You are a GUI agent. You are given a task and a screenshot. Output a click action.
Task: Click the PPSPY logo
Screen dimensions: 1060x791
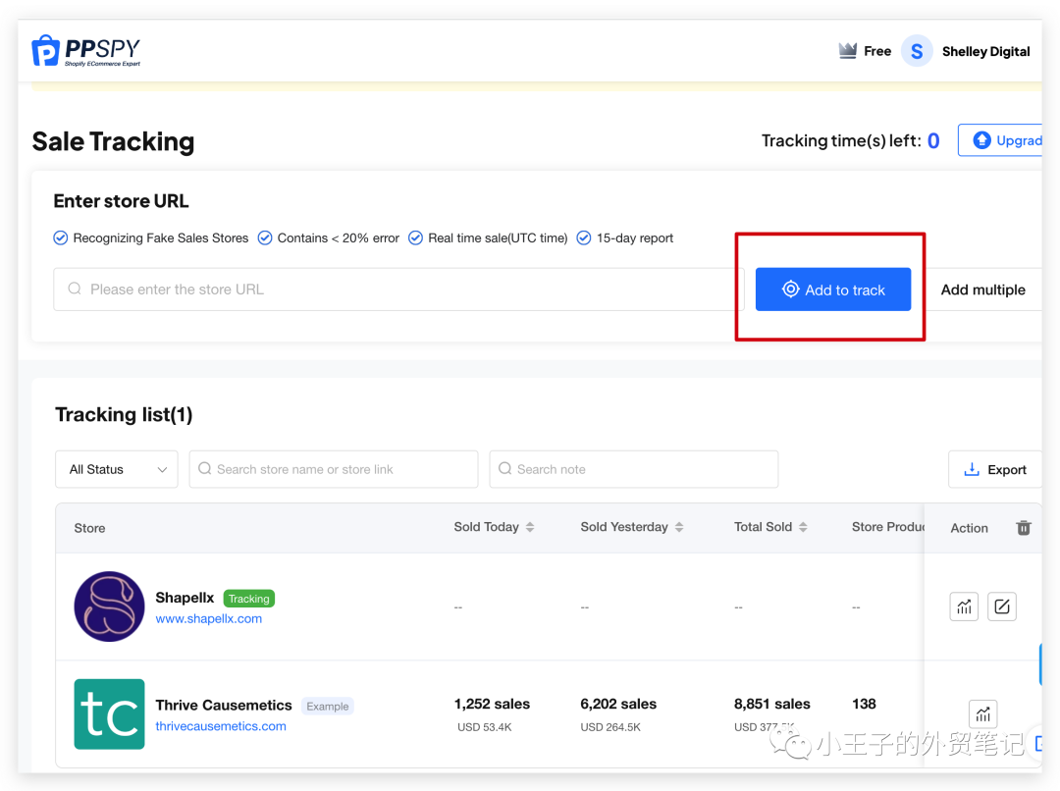(85, 51)
